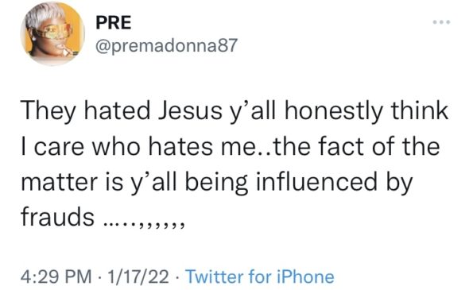Open the three-dot more options menu
Image resolution: width=473 pixels, height=290 pixels.
coord(441,22)
